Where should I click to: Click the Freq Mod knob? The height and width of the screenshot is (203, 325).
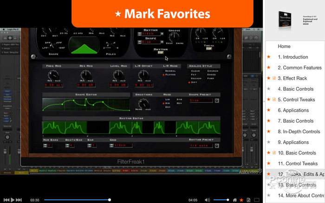[53, 75]
